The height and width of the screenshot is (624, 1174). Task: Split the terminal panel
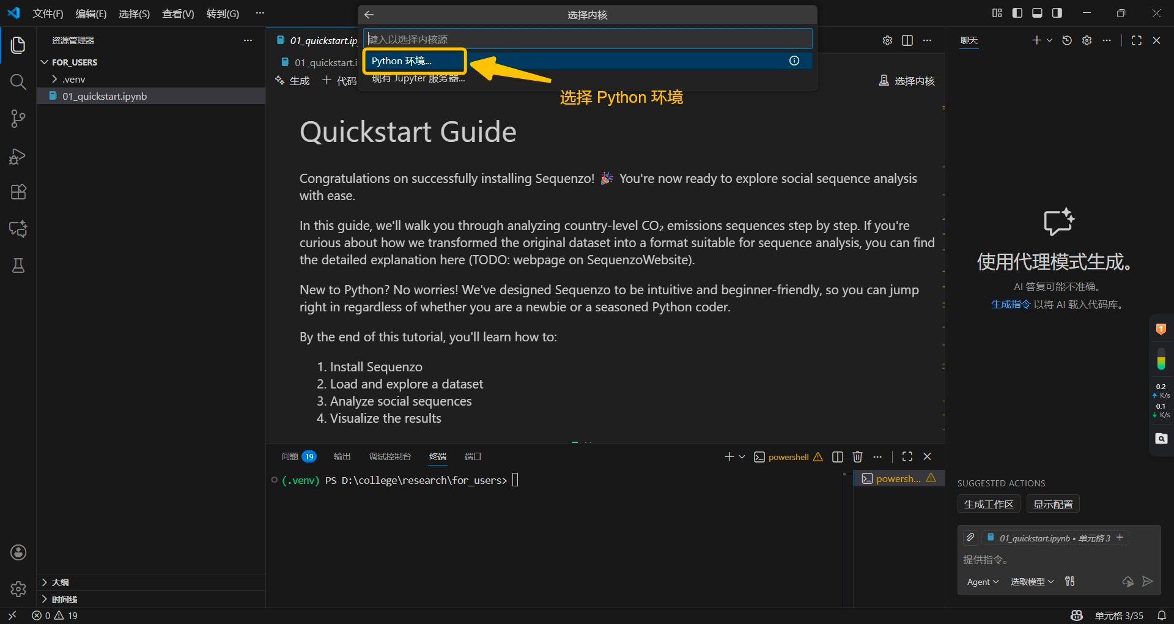838,457
